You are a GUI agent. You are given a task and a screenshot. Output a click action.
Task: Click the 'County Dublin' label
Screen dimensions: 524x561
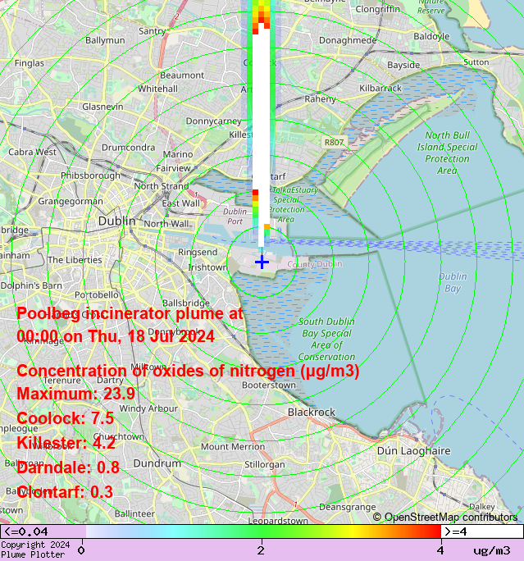[315, 264]
